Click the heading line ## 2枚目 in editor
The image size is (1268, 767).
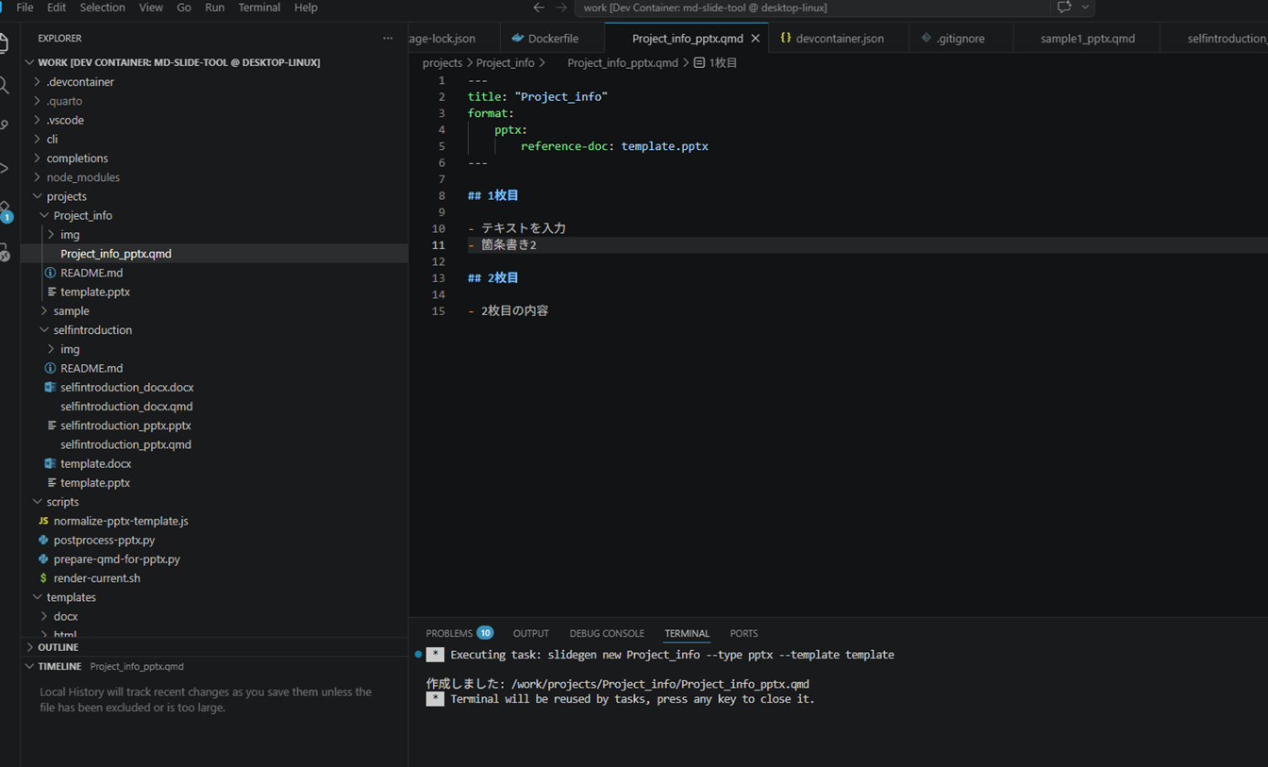(x=492, y=278)
